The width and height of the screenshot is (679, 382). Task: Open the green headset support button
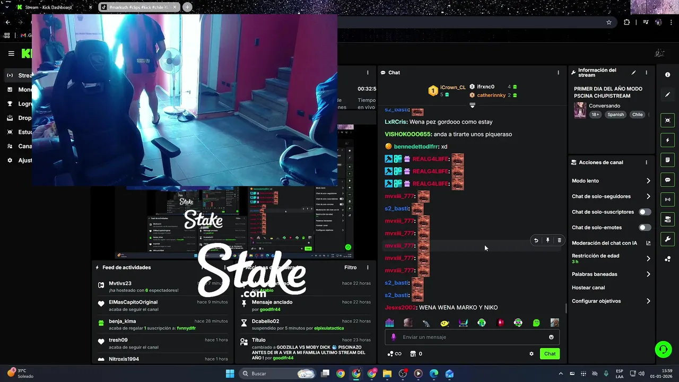(x=663, y=349)
